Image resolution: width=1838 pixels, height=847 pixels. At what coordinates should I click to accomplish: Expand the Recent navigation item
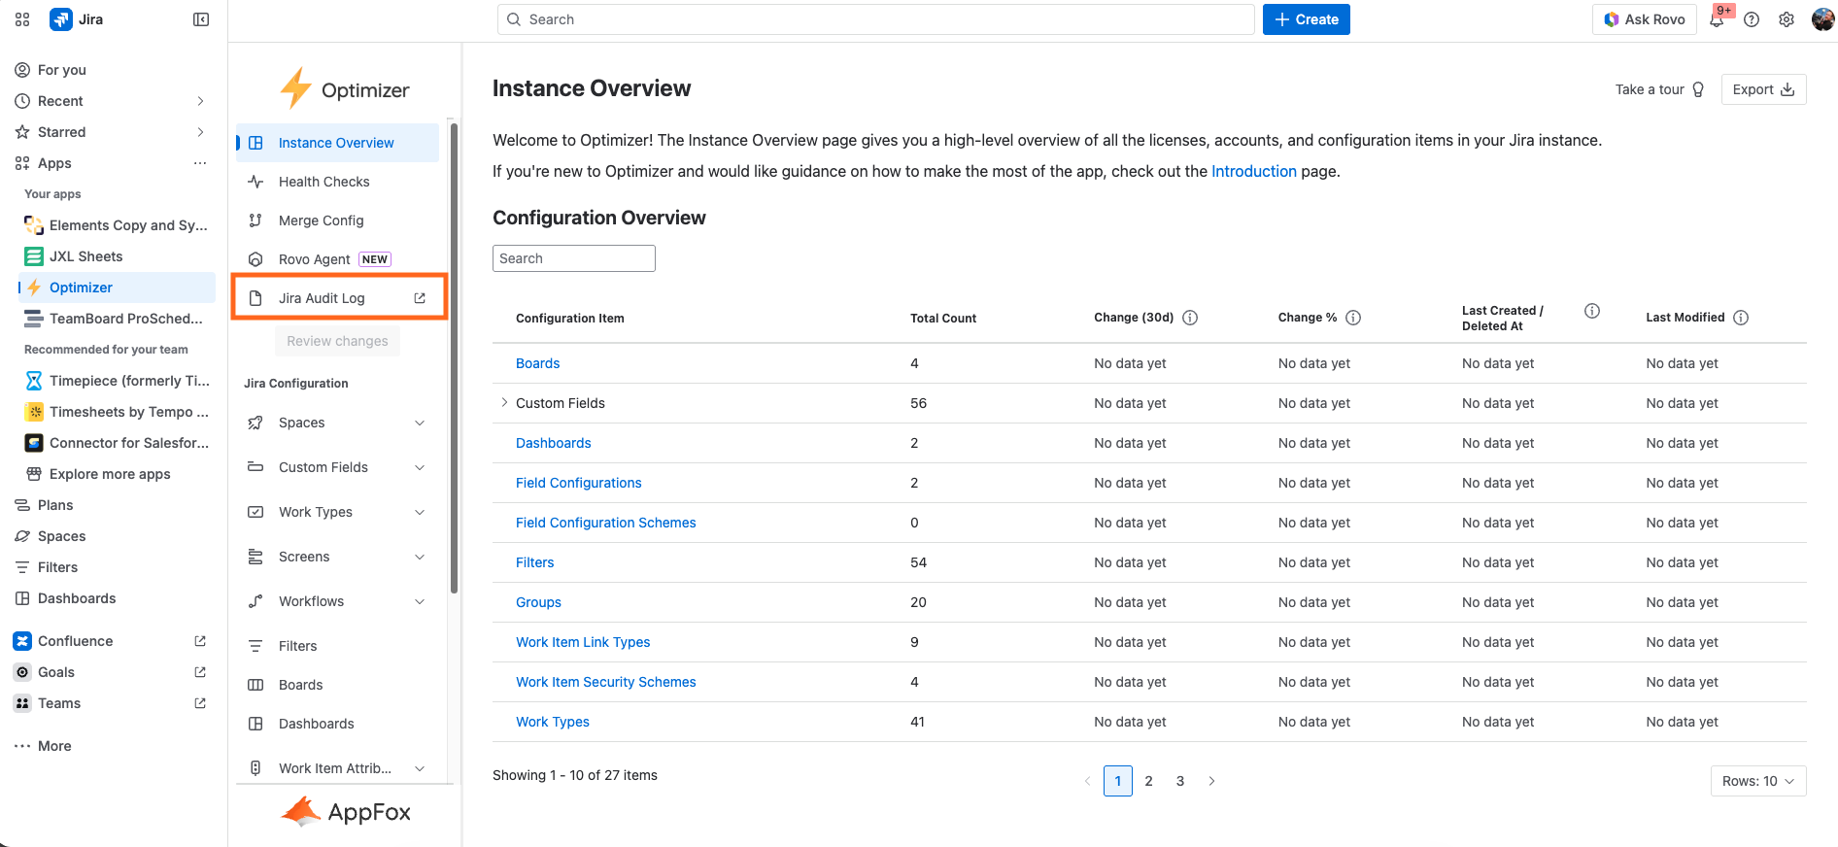[200, 101]
